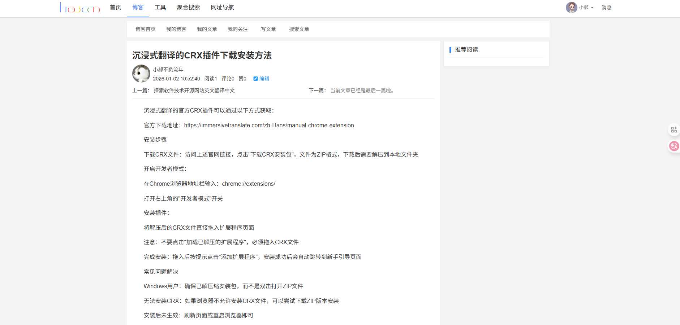
Task: Go to 聚合搜索 in top navigation
Action: coord(188,8)
